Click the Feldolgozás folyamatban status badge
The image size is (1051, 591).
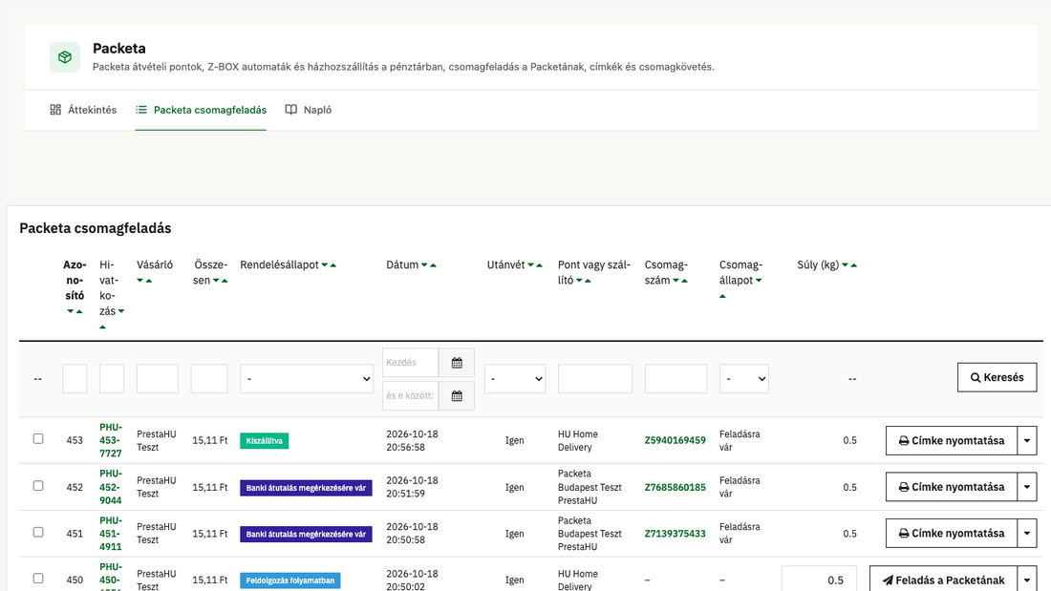click(290, 580)
